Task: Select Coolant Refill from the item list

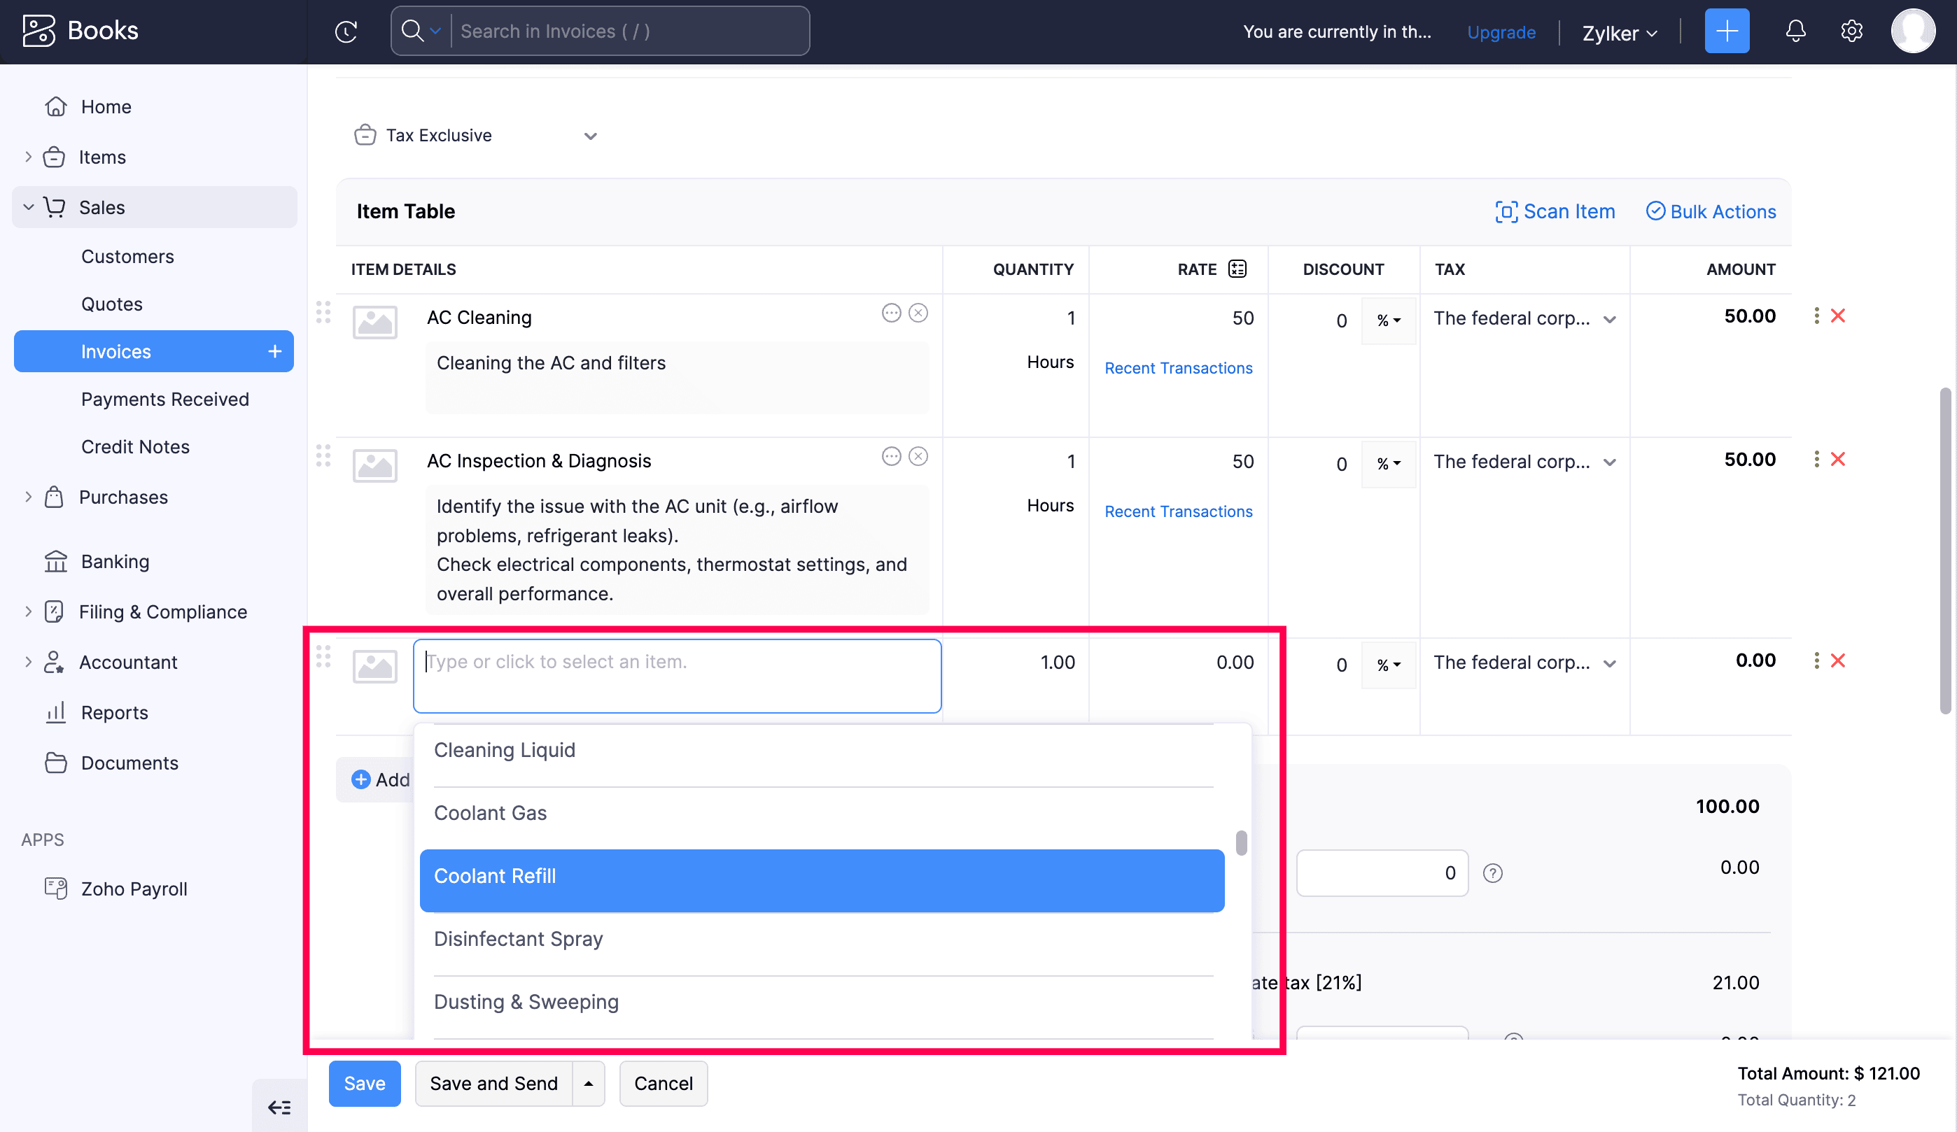Action: coord(821,876)
